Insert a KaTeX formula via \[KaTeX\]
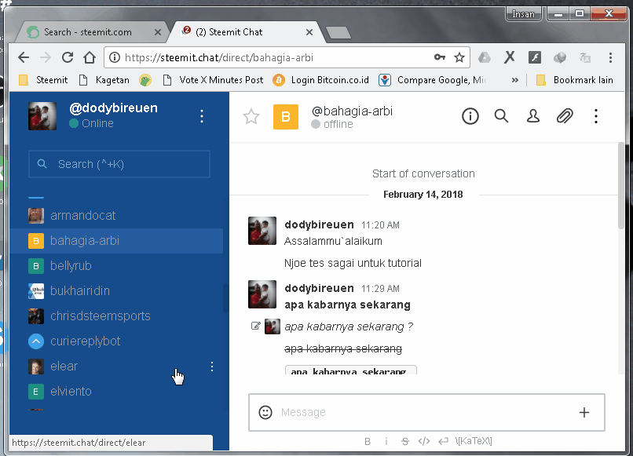Image resolution: width=633 pixels, height=456 pixels. click(x=474, y=441)
